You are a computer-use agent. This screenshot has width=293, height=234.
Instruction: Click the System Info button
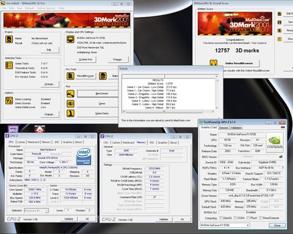coord(85,60)
